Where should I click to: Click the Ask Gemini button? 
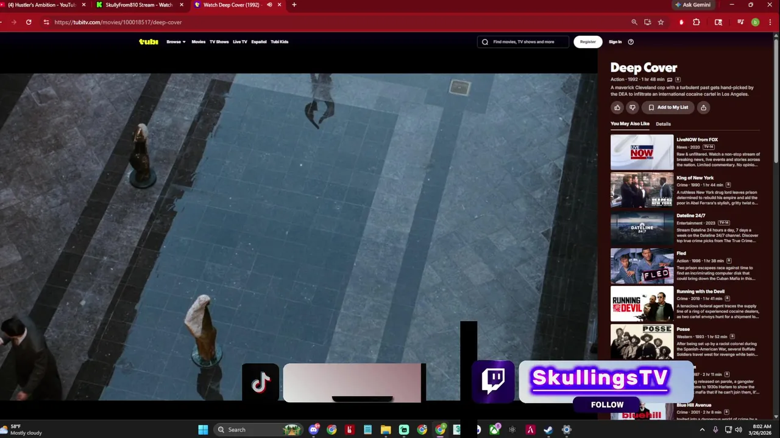pyautogui.click(x=693, y=5)
